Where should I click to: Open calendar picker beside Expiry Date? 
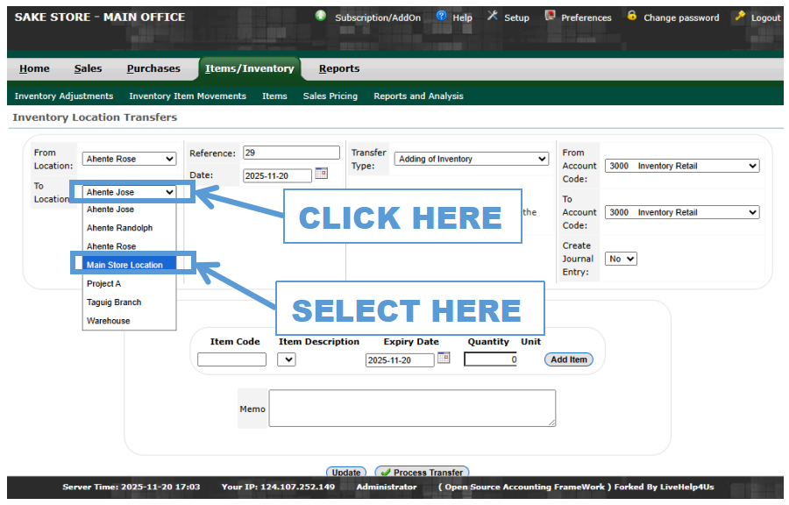(444, 358)
